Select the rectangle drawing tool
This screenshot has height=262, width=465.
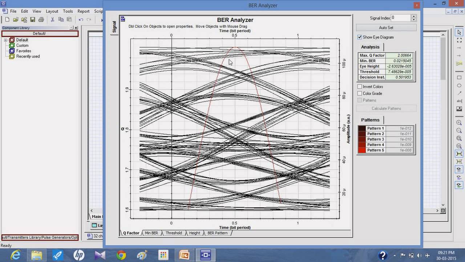[x=459, y=78]
